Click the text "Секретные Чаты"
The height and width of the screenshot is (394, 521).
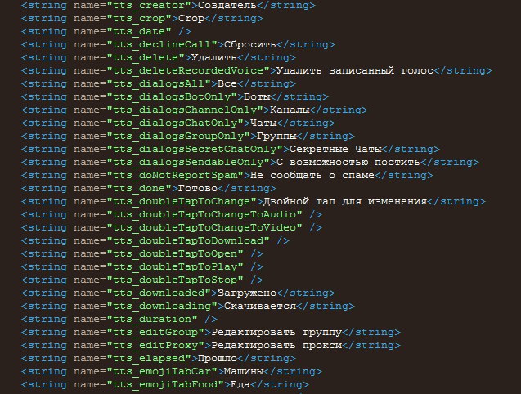[335, 149]
